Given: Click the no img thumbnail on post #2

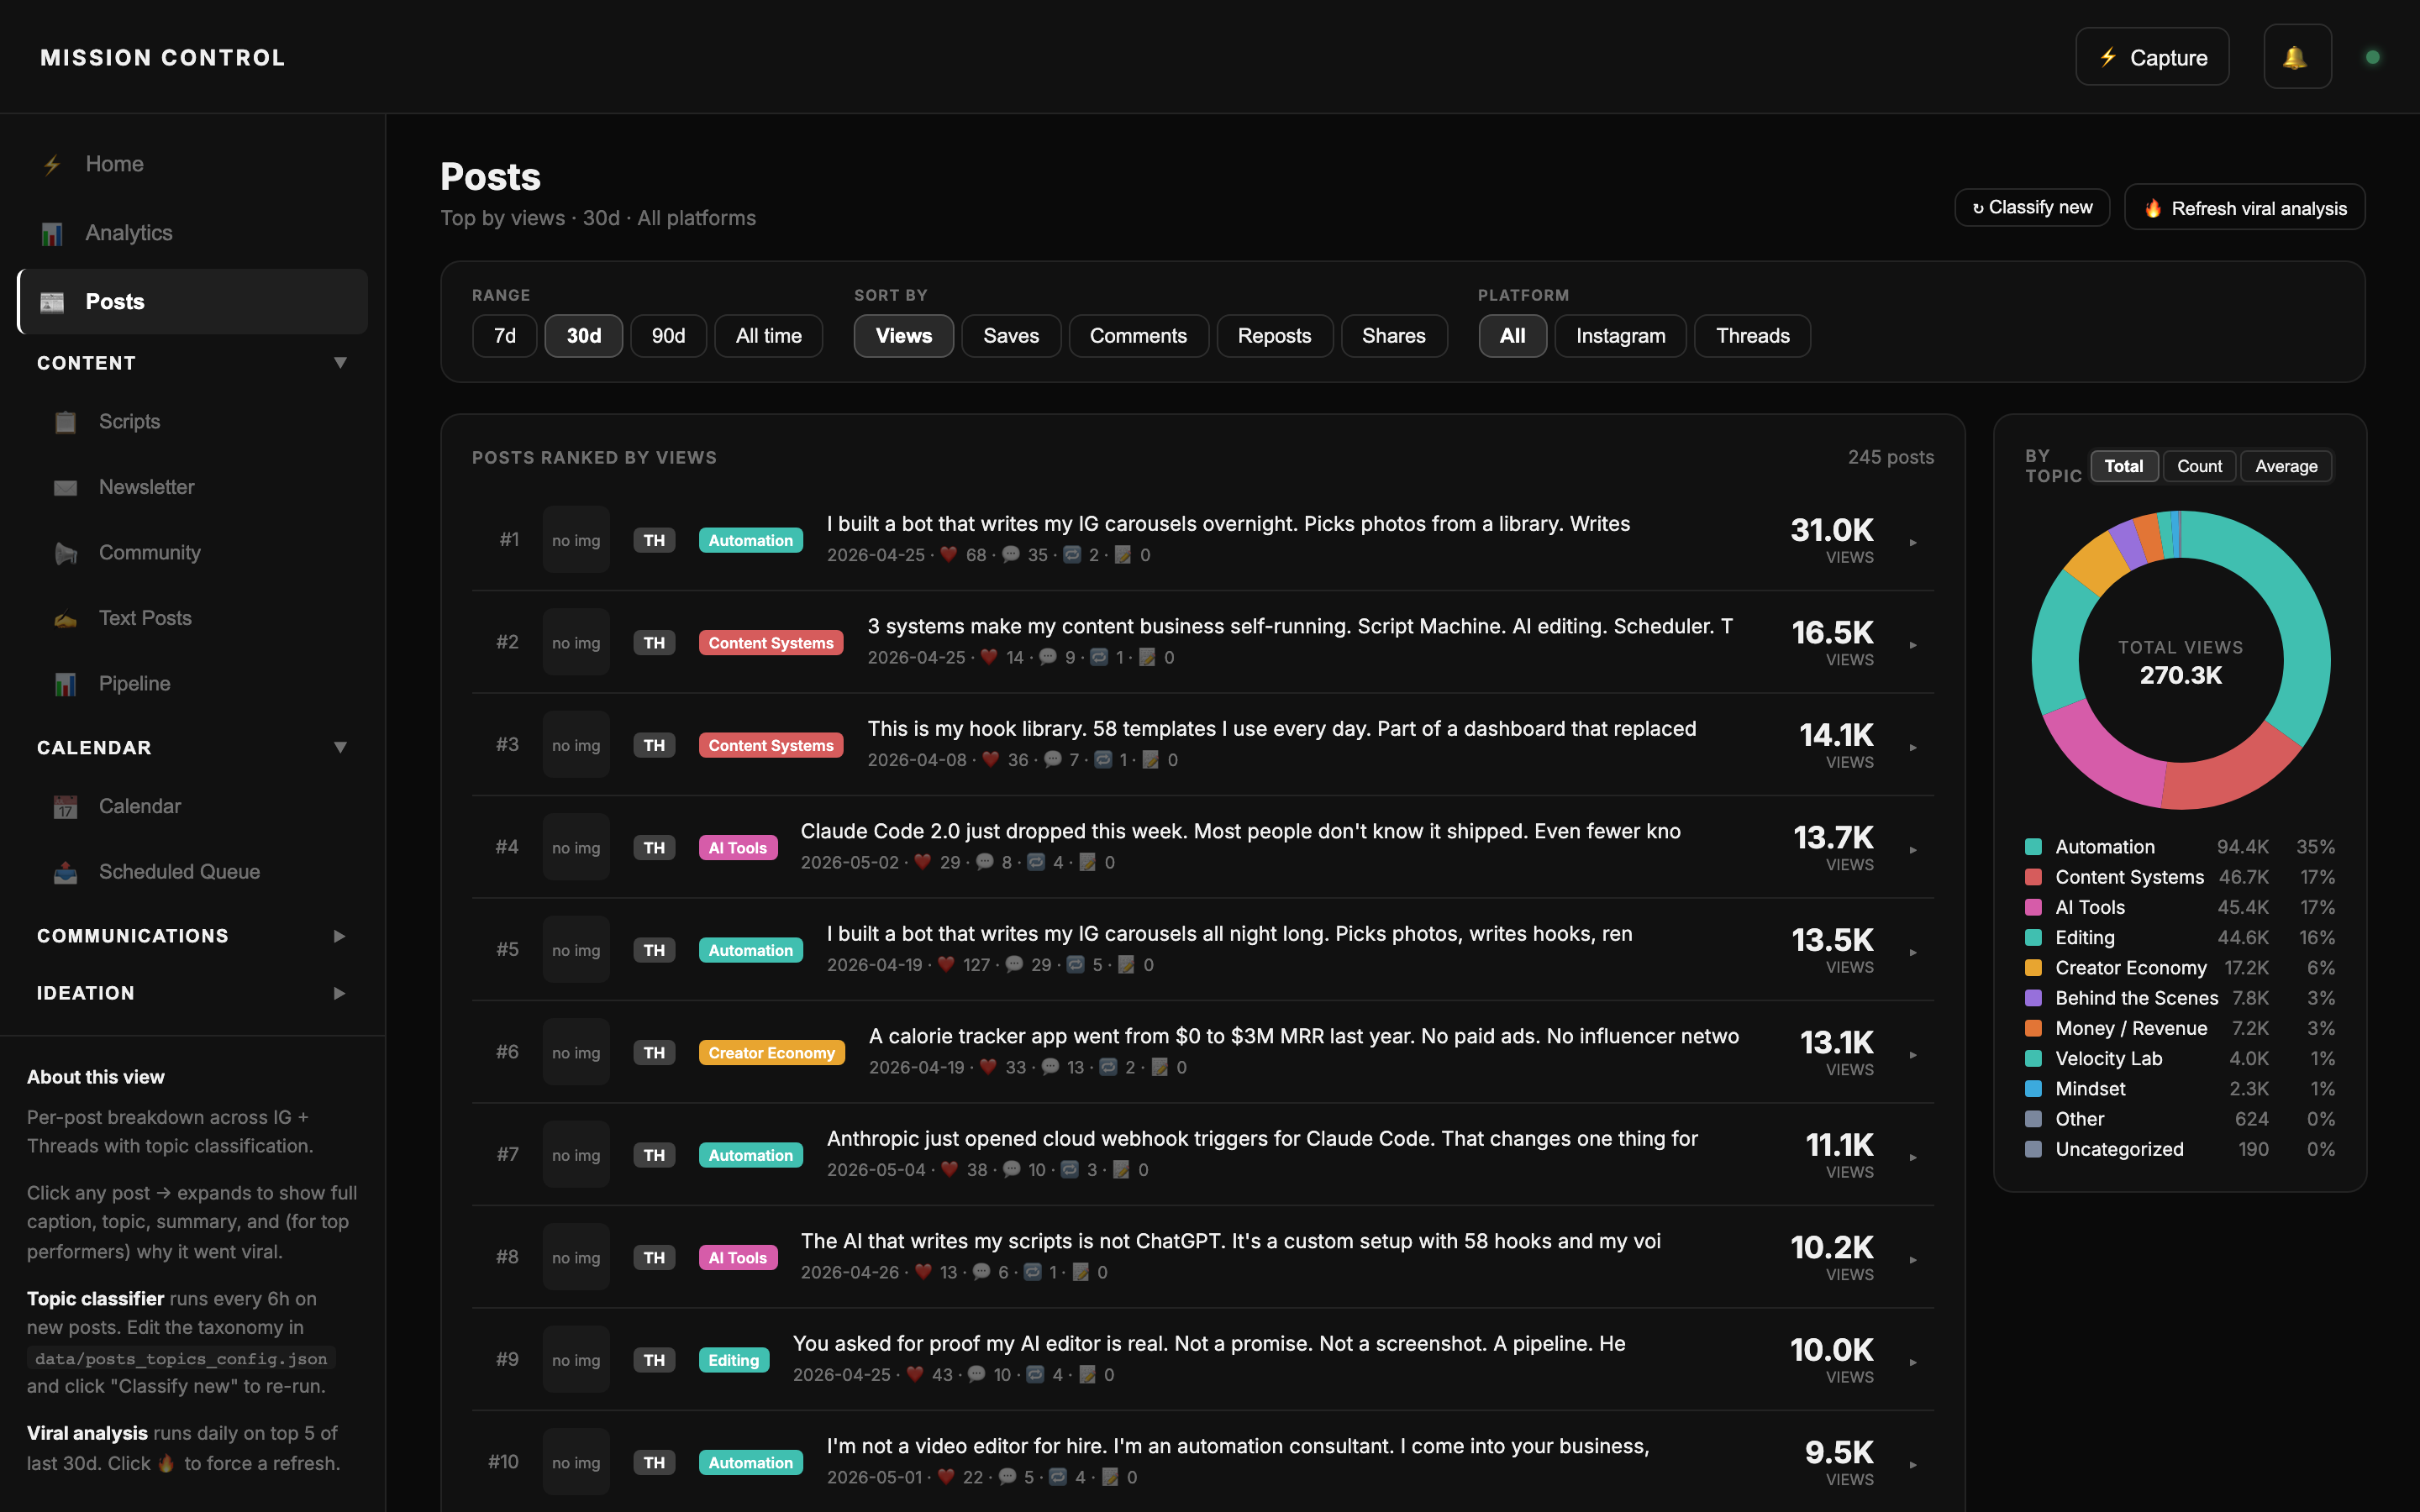Looking at the screenshot, I should 576,642.
